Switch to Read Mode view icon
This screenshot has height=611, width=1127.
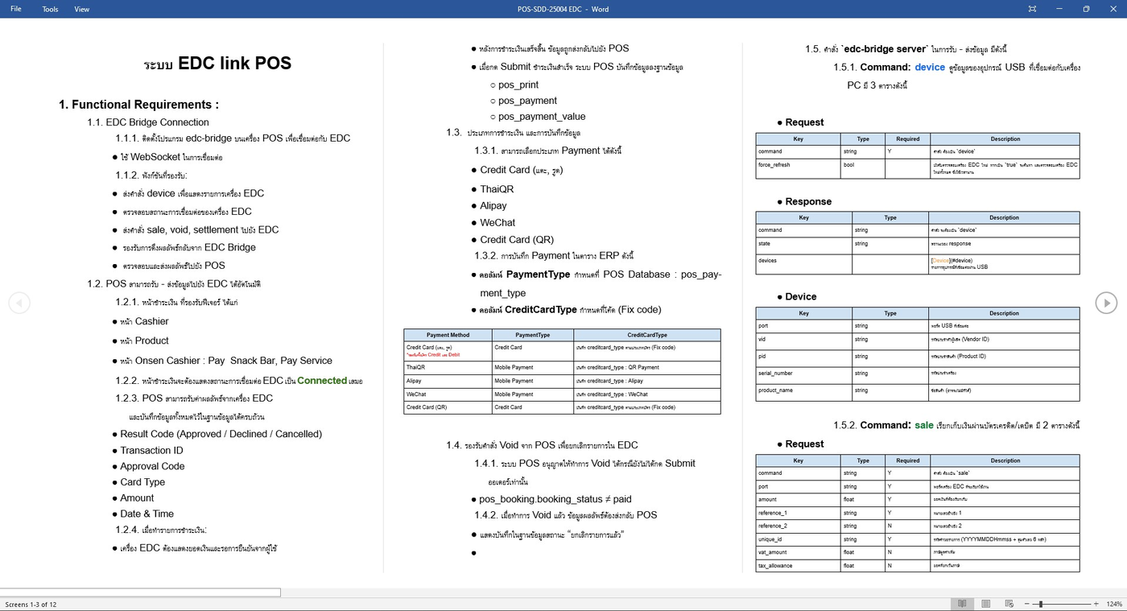pos(962,604)
